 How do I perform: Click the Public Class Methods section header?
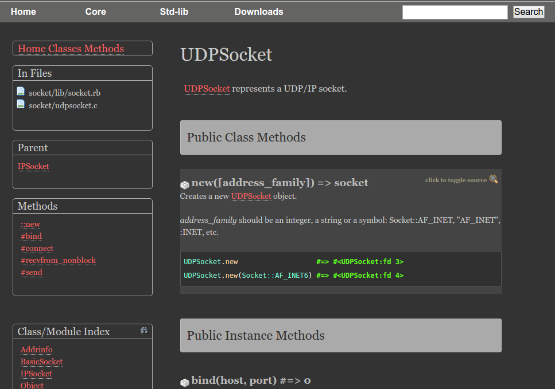pos(340,137)
